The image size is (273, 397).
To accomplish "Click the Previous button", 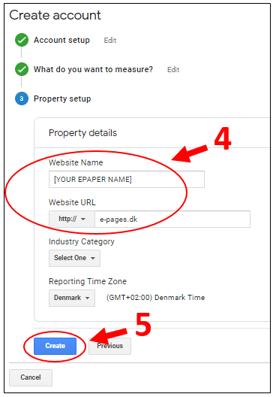I will (x=109, y=346).
